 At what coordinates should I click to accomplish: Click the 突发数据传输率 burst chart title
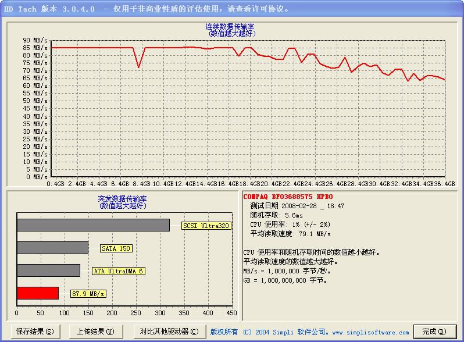click(x=122, y=198)
